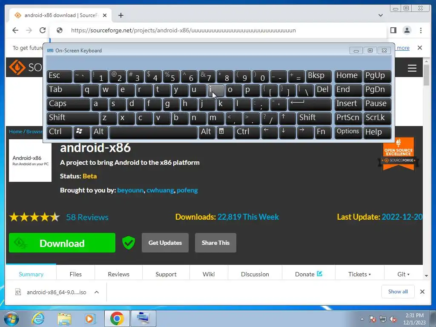Toggle the right Shift key
436x327 pixels.
coord(314,118)
